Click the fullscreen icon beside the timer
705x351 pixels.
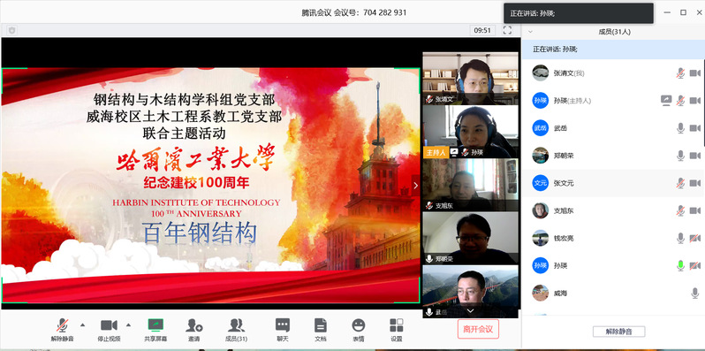[x=507, y=30]
